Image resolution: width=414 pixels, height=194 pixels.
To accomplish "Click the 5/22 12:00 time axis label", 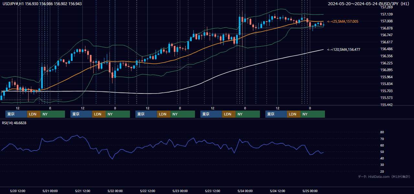I will (147, 191).
